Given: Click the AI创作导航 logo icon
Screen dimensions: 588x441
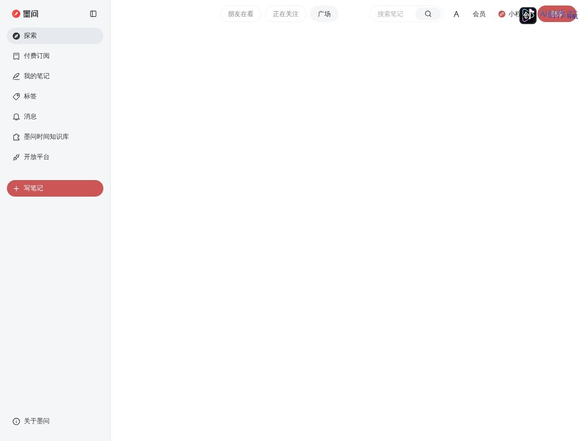Looking at the screenshot, I should [528, 16].
